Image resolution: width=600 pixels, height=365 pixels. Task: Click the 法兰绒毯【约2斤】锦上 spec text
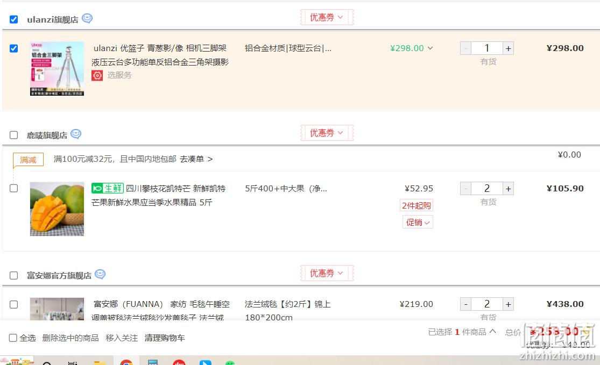point(288,304)
